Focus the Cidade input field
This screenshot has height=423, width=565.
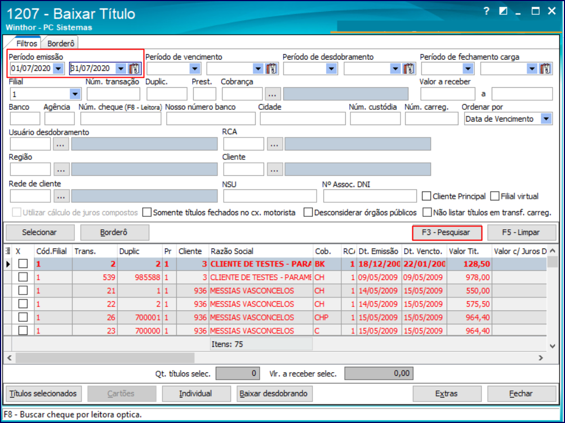302,118
